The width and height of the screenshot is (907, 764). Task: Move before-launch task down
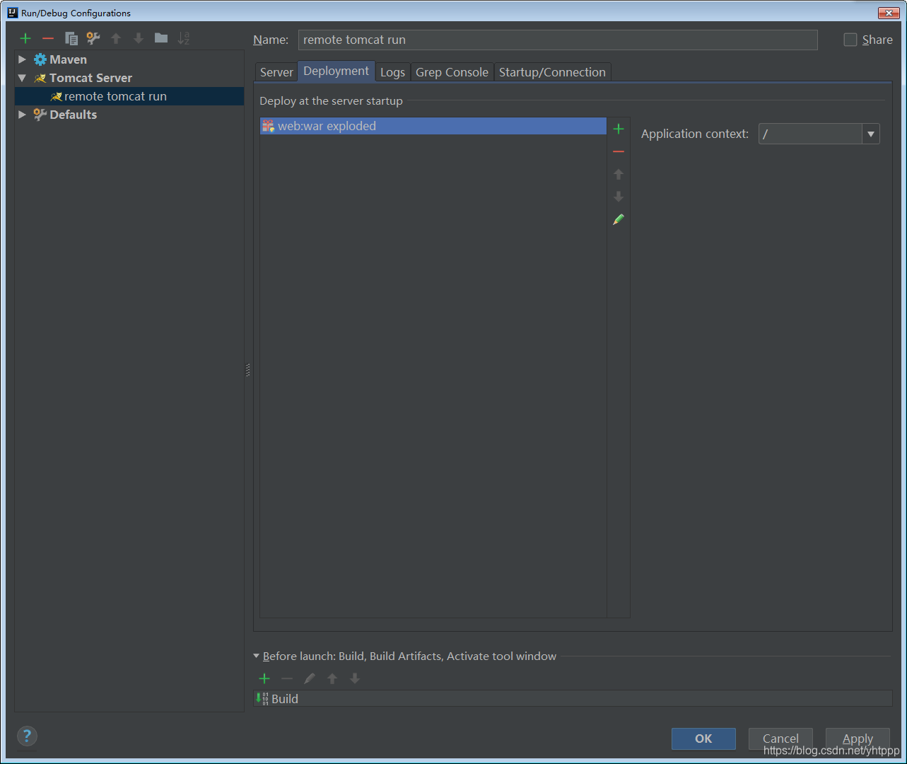tap(355, 678)
